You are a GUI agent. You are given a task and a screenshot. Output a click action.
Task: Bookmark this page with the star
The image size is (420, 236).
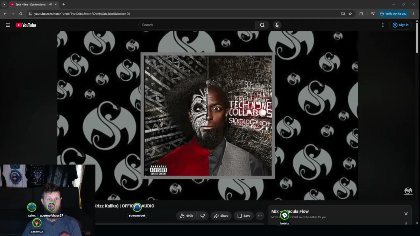click(350, 14)
